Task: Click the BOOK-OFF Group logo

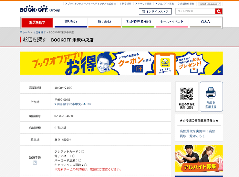Action: pyautogui.click(x=40, y=9)
